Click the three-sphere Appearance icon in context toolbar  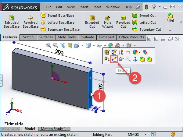145,52
